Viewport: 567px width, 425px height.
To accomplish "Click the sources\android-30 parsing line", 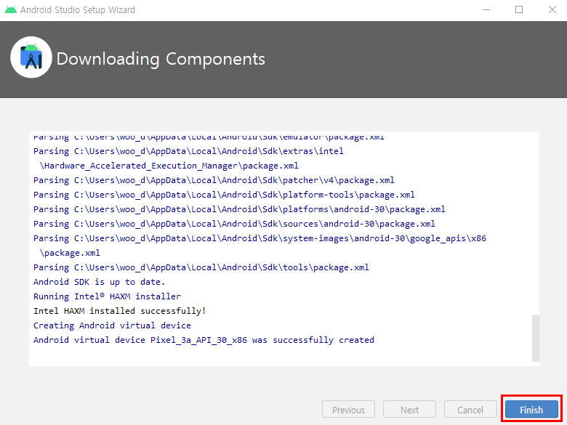I will click(234, 224).
